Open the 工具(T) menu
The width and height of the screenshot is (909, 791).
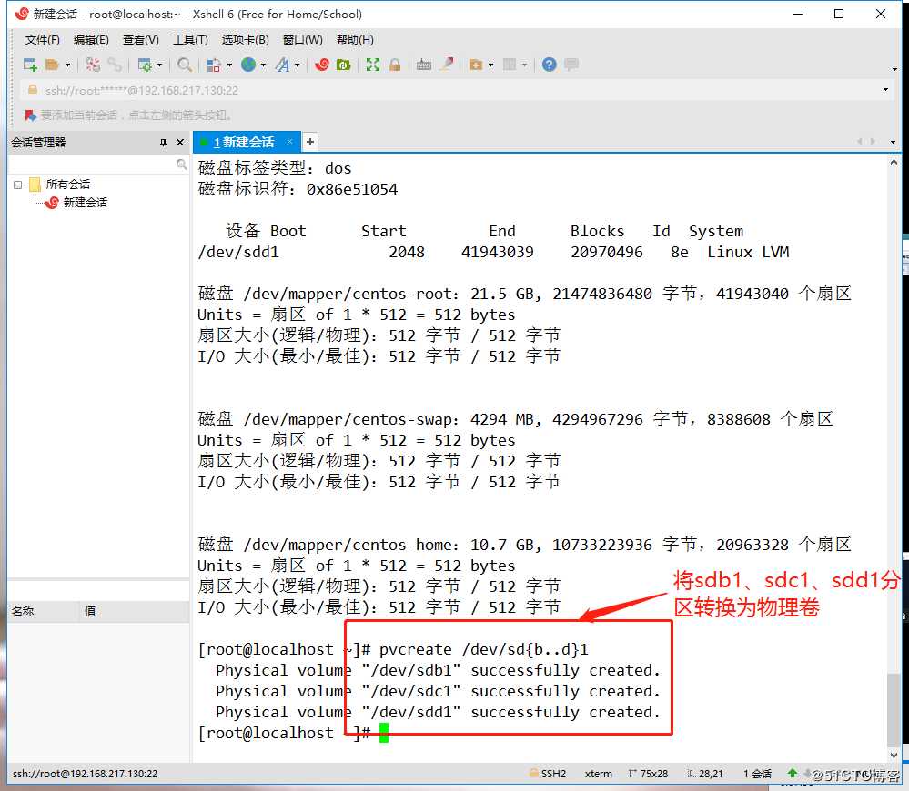click(189, 39)
